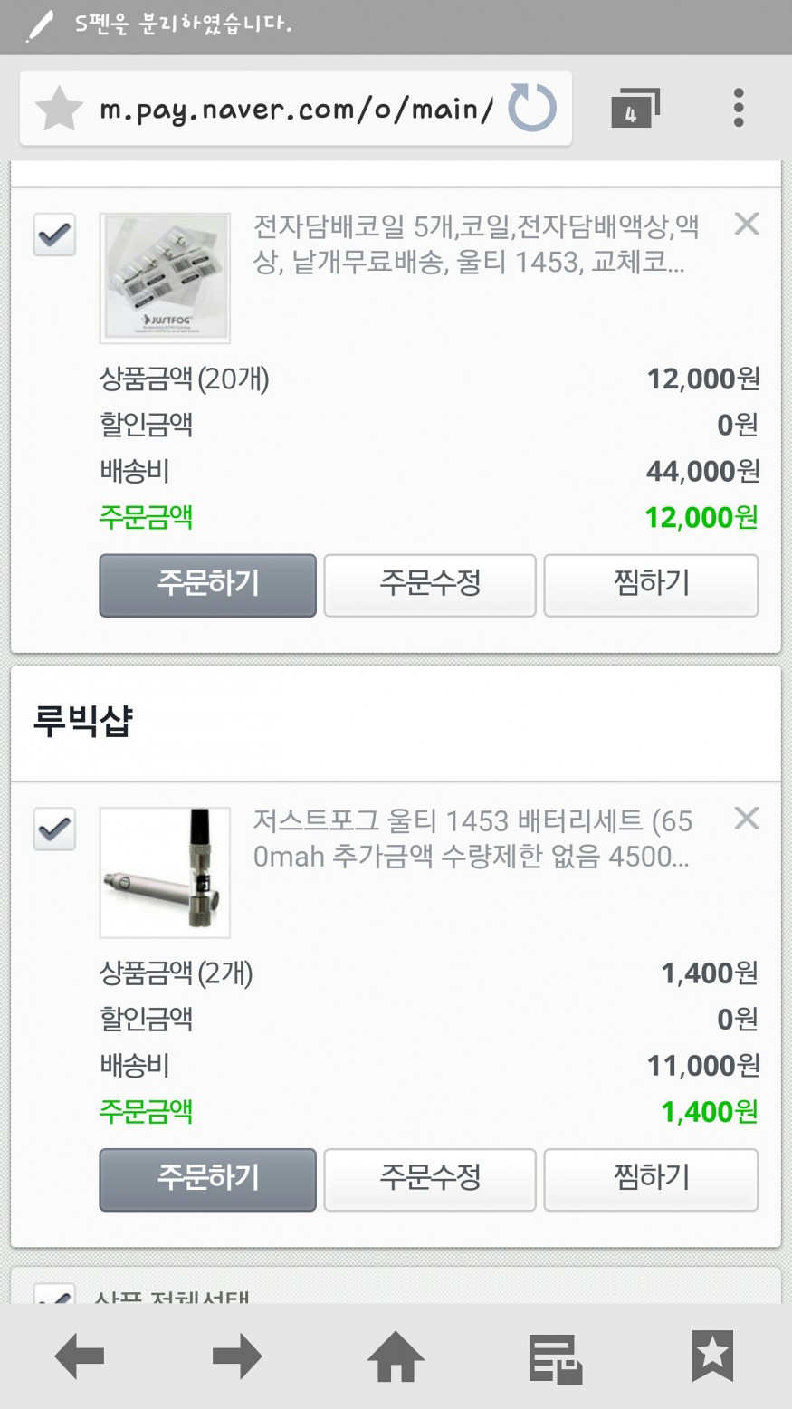
Task: Go forward with the right arrow
Action: point(237,1356)
